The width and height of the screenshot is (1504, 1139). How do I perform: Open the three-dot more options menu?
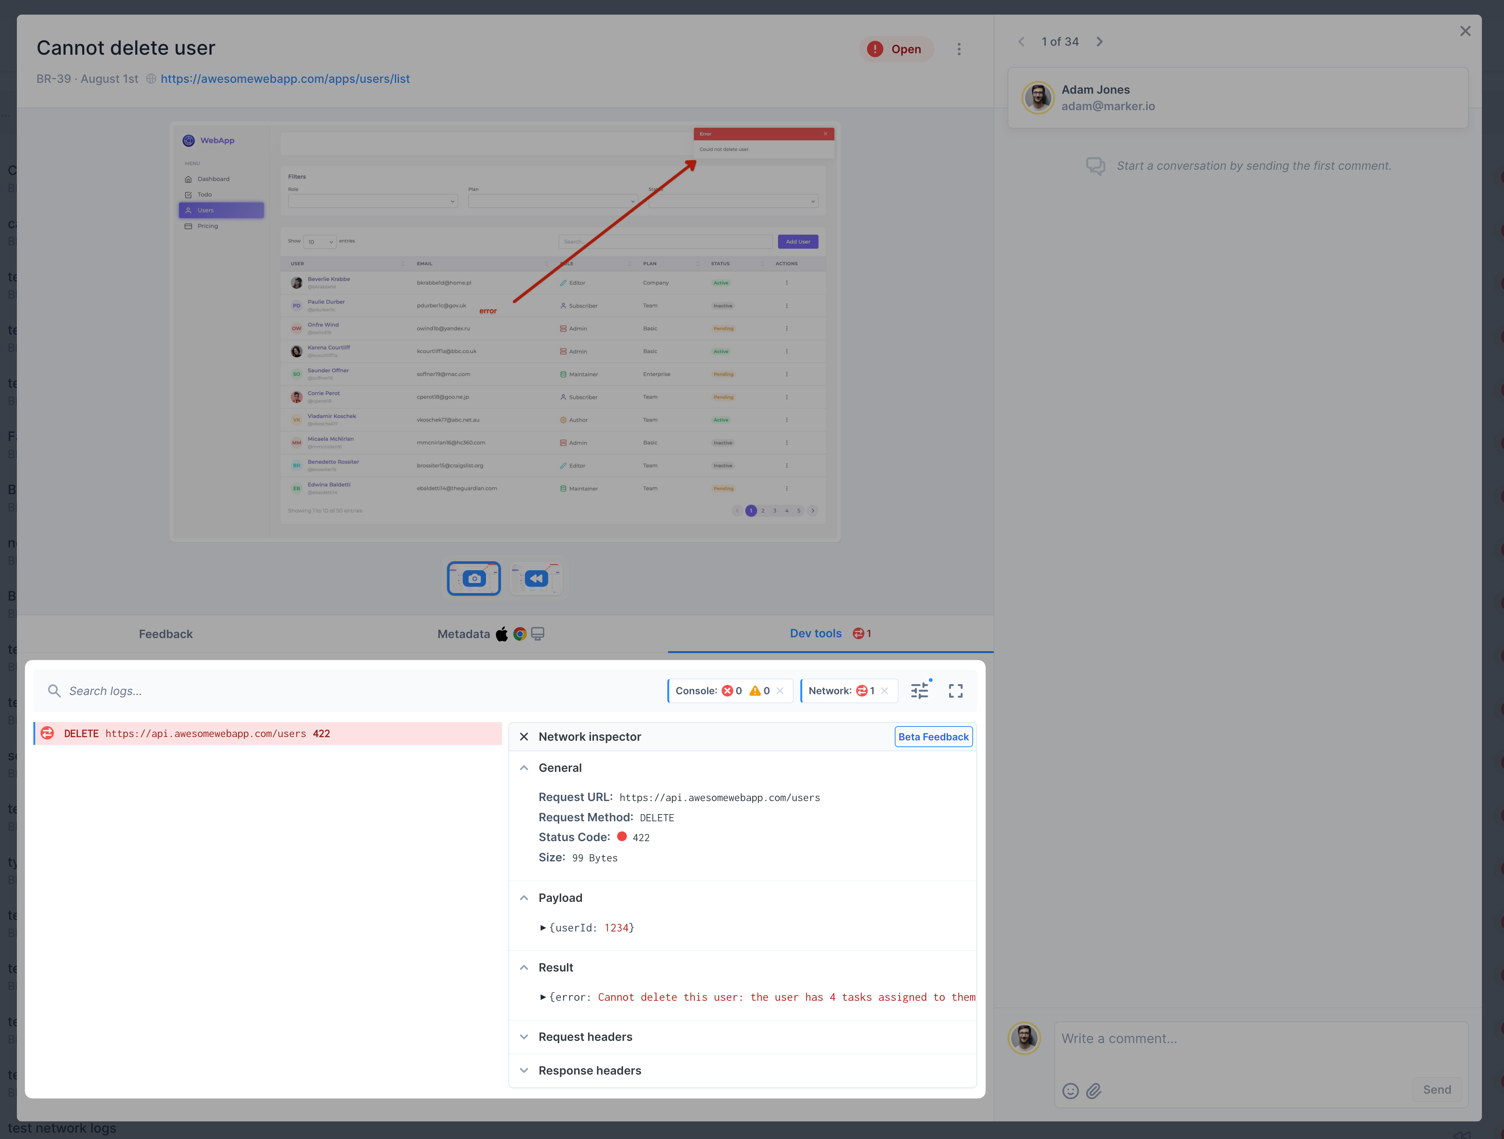point(959,49)
